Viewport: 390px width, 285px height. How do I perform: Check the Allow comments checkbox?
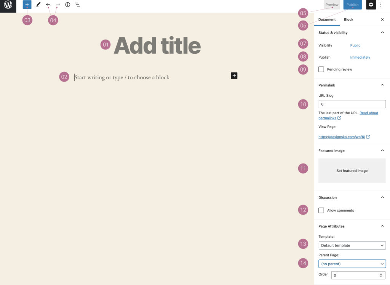(321, 210)
